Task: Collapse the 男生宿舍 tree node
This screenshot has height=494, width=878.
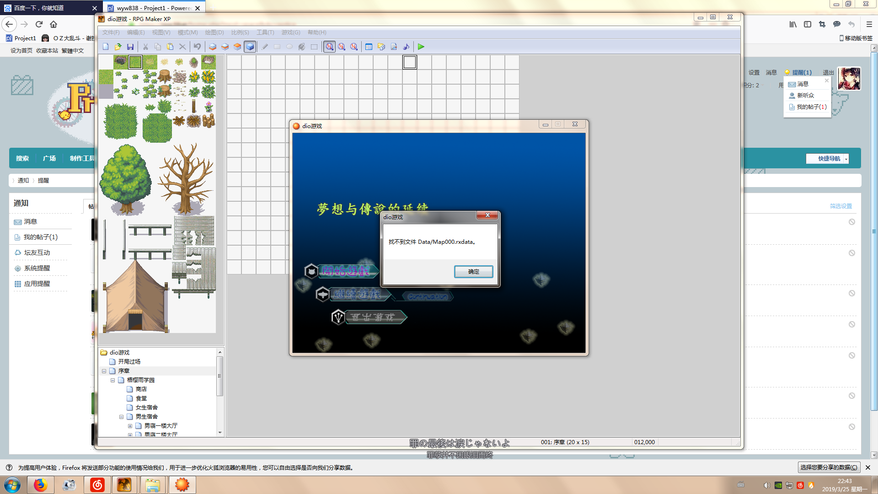Action: [x=122, y=417]
